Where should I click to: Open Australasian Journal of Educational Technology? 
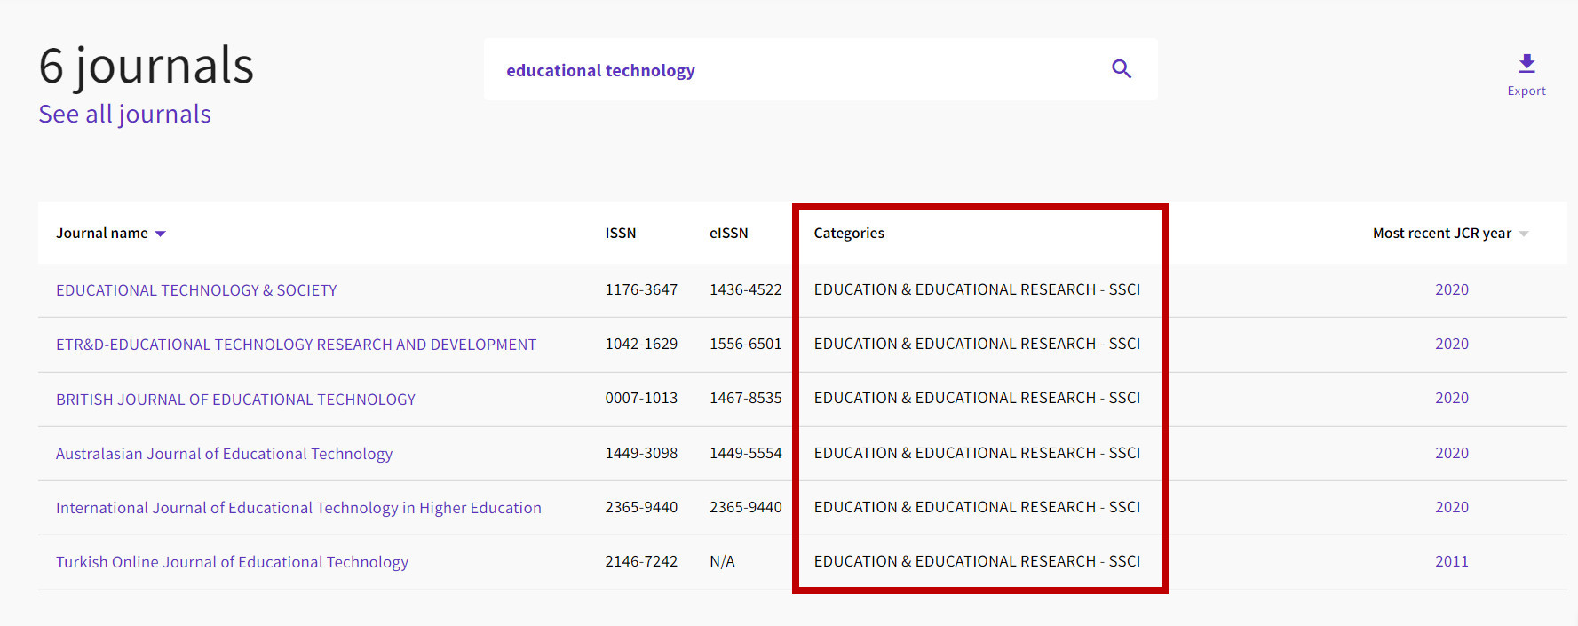(224, 454)
